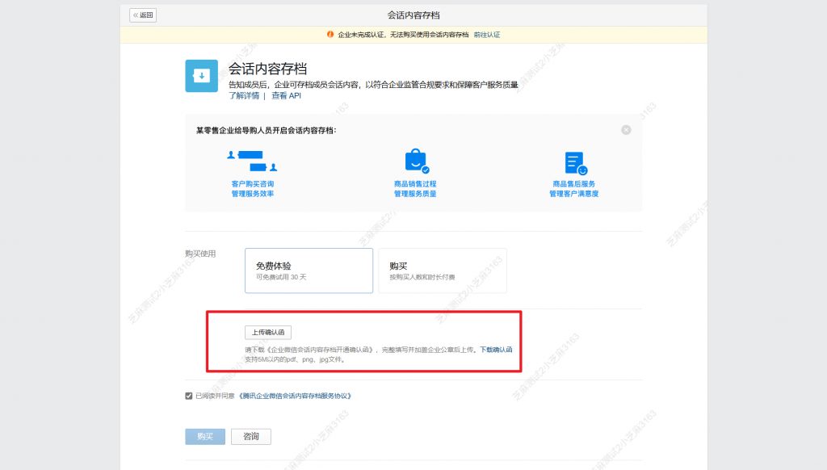This screenshot has height=470, width=827.
Task: Click the 上传确认函 upload button
Action: (x=268, y=333)
